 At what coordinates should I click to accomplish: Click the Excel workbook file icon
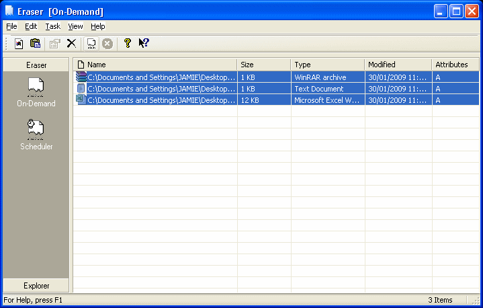tap(81, 100)
